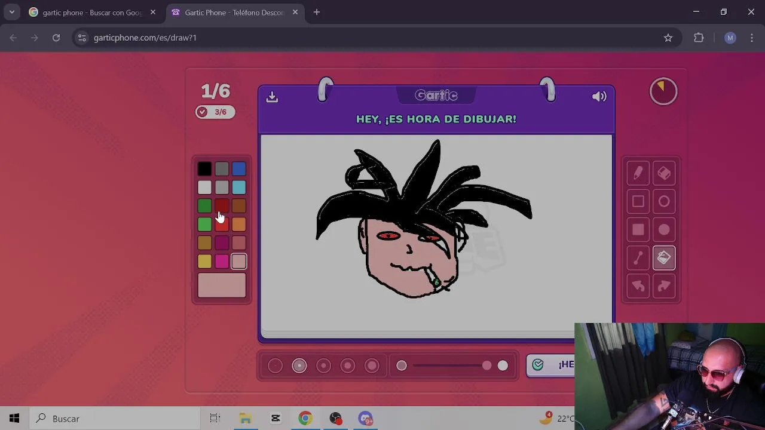765x430 pixels.
Task: Bookmark this page with the star
Action: point(668,38)
